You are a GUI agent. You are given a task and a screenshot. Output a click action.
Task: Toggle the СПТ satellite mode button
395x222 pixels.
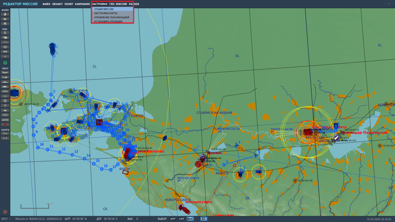click(x=182, y=219)
